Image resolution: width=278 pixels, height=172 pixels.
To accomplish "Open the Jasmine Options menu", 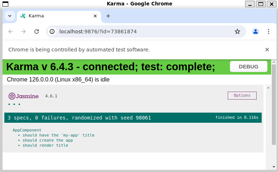I will pyautogui.click(x=242, y=96).
